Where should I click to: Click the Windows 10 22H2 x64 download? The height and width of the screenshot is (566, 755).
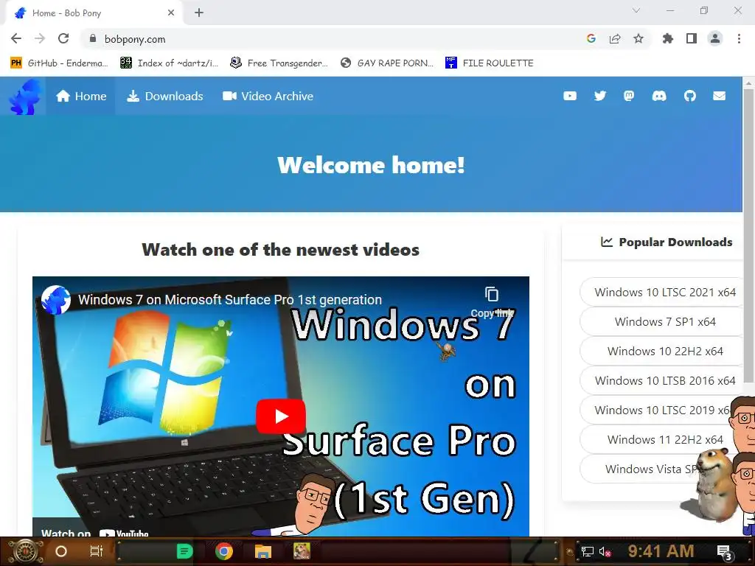(665, 351)
